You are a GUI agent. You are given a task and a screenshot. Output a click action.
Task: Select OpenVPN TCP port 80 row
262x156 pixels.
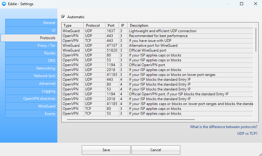(157, 109)
